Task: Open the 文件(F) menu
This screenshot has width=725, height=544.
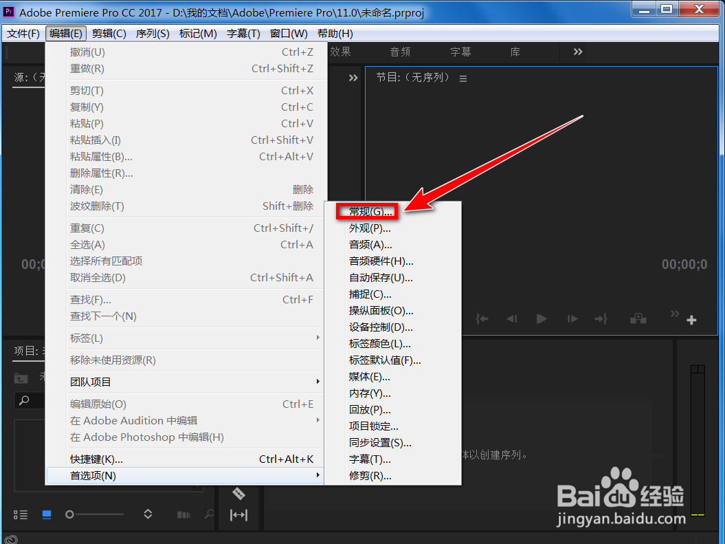Action: 23,34
